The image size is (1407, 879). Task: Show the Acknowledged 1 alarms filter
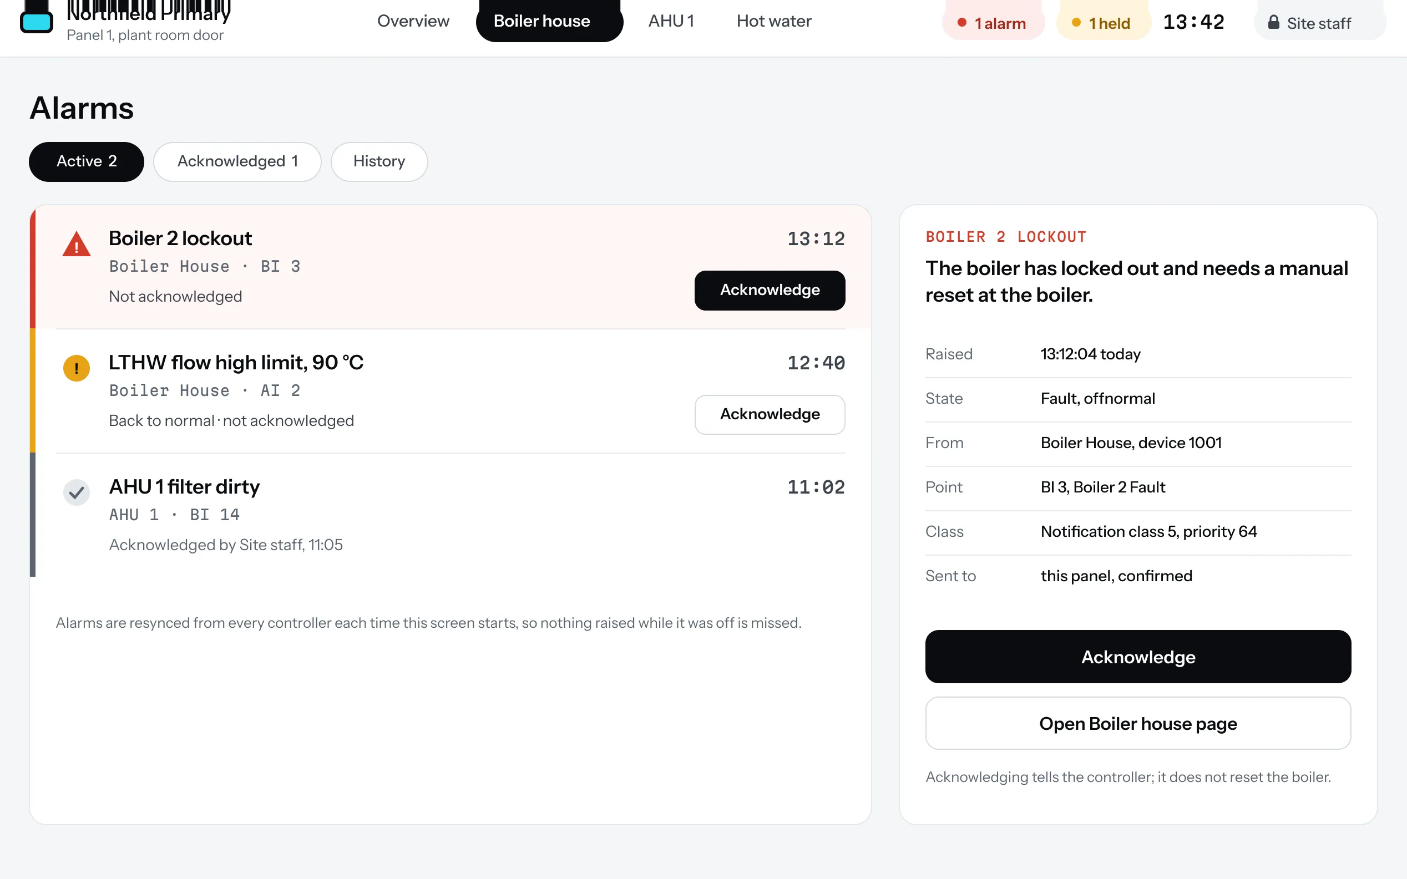[x=237, y=161]
